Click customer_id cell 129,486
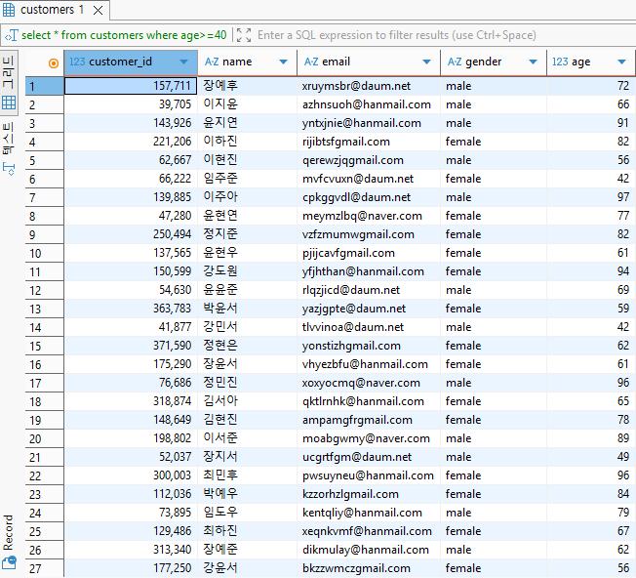 pos(131,531)
